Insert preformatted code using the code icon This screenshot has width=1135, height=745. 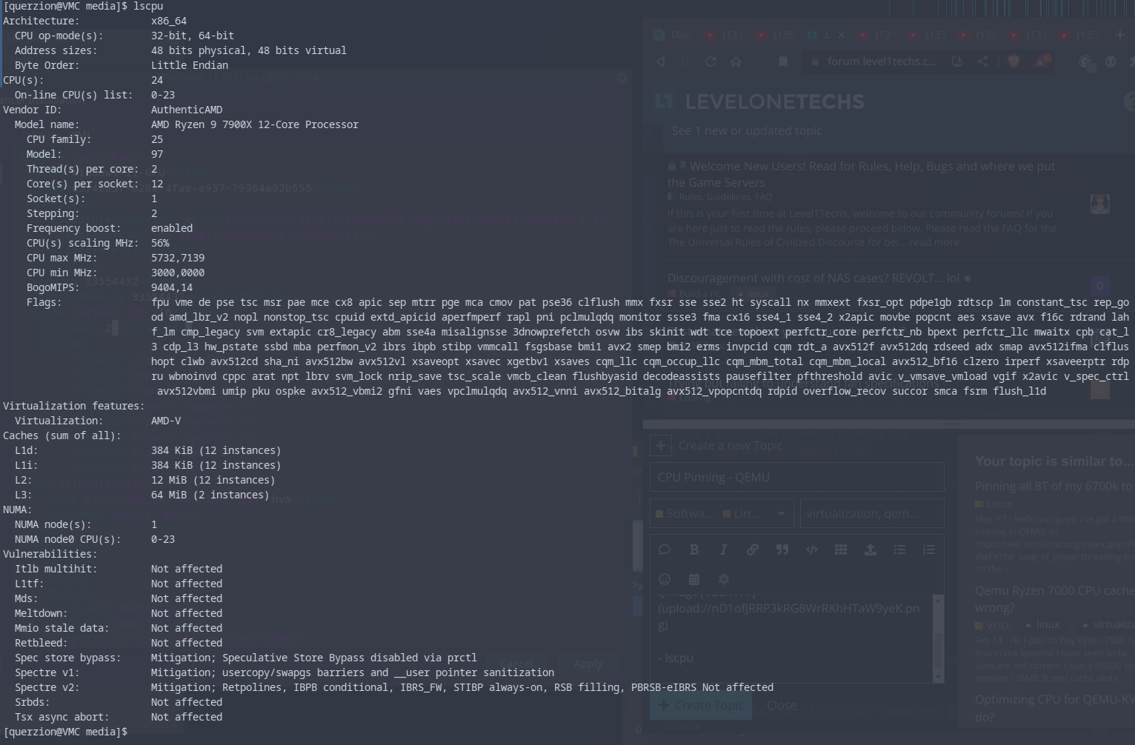(x=812, y=549)
